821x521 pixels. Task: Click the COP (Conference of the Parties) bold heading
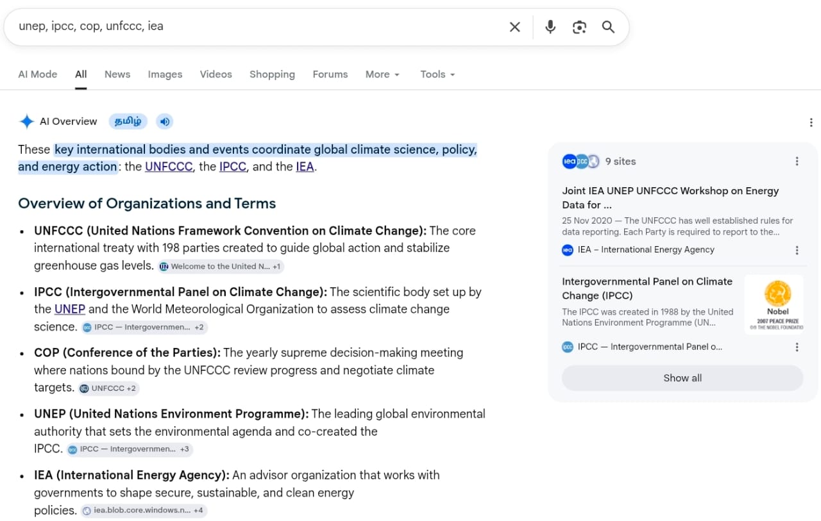127,352
